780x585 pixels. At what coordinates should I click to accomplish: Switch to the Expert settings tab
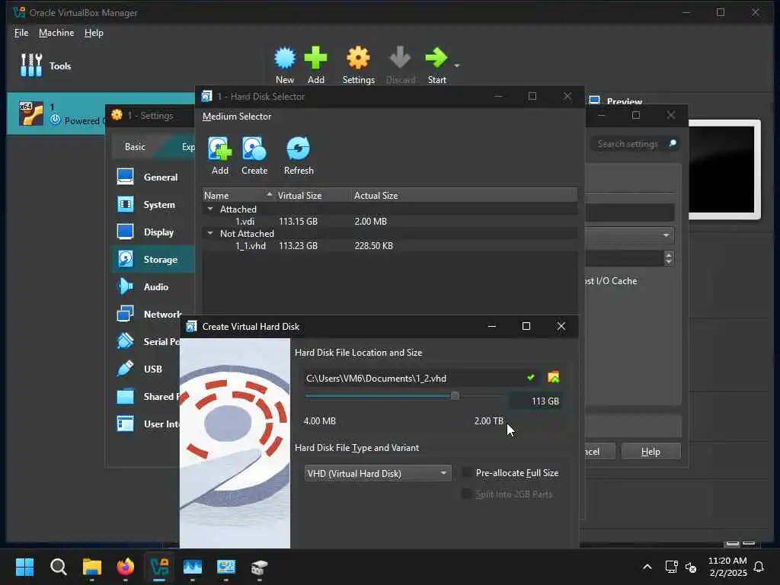click(x=181, y=147)
